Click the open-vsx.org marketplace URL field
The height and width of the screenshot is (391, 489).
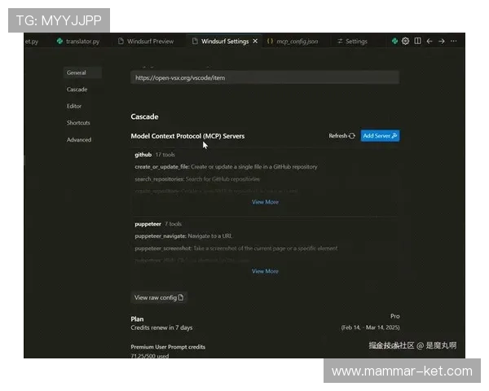point(265,77)
